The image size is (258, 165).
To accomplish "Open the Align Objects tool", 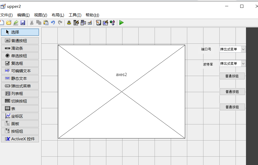I will click(x=69, y=23).
